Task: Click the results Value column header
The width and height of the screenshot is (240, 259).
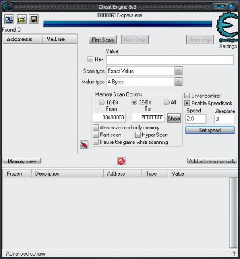Action: (x=60, y=39)
